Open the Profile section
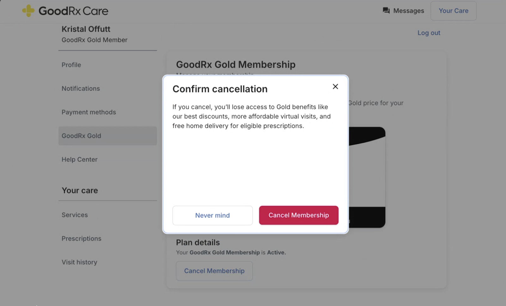The image size is (506, 306). [x=71, y=65]
